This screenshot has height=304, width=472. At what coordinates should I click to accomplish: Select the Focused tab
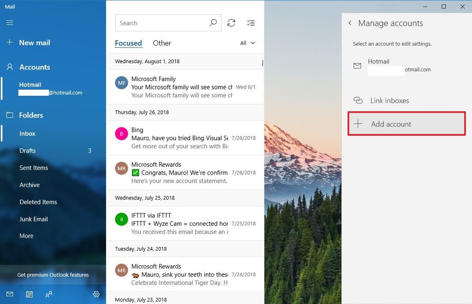(128, 43)
